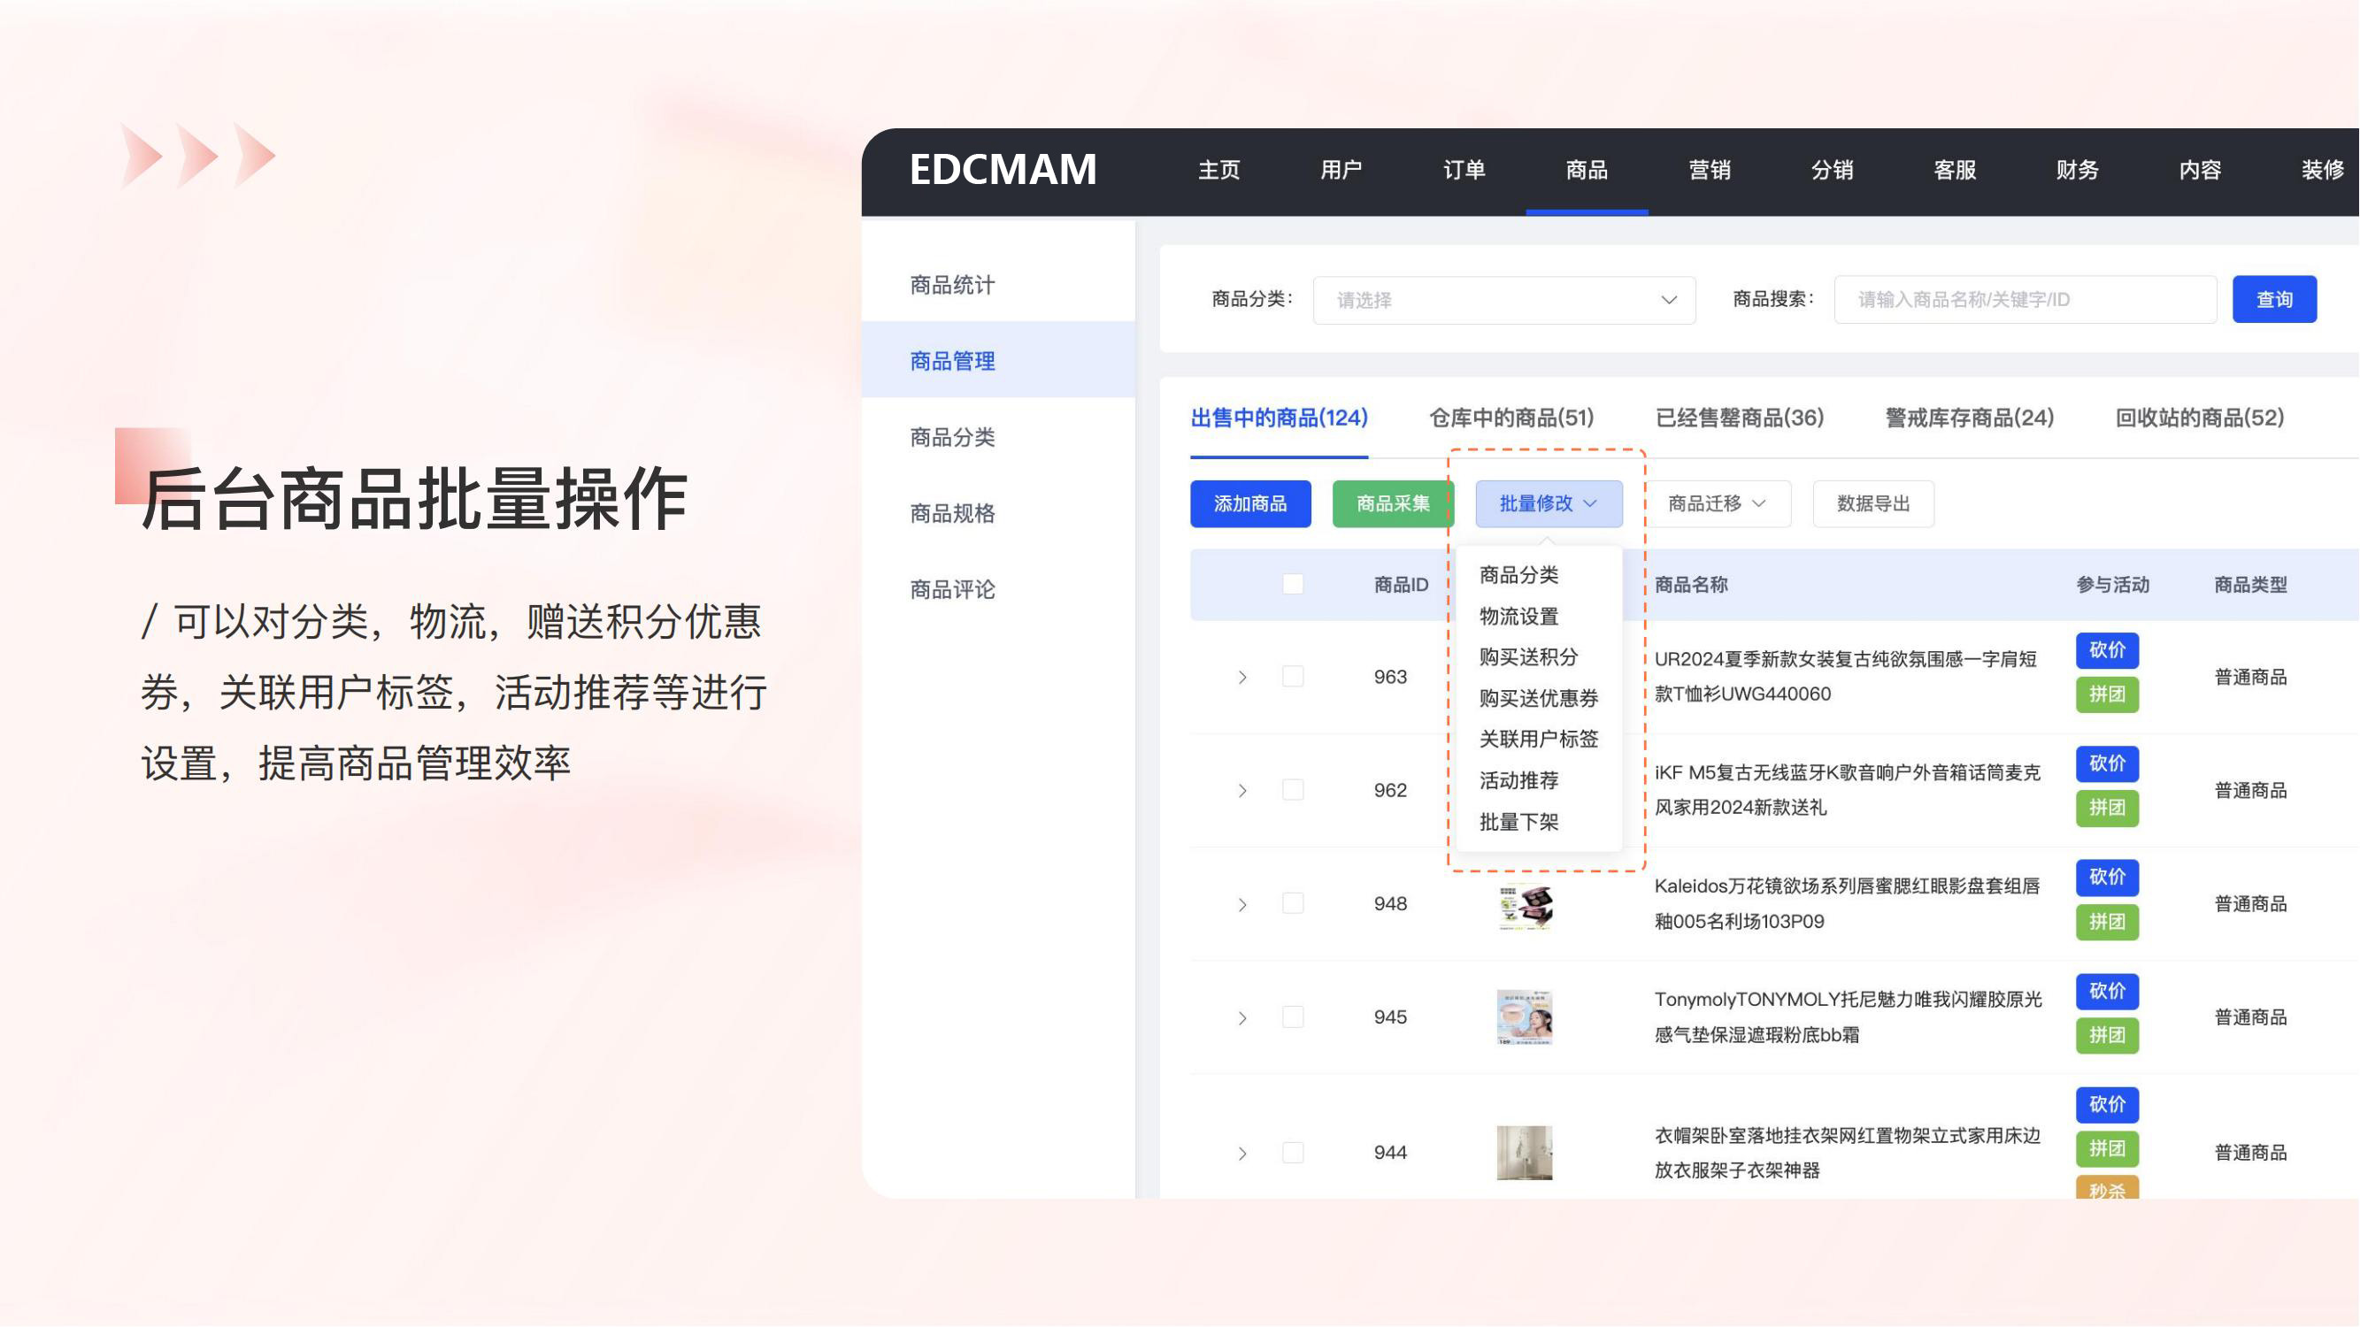The height and width of the screenshot is (1327, 2360).
Task: Click 砍价 tag on product 944
Action: tap(2107, 1105)
